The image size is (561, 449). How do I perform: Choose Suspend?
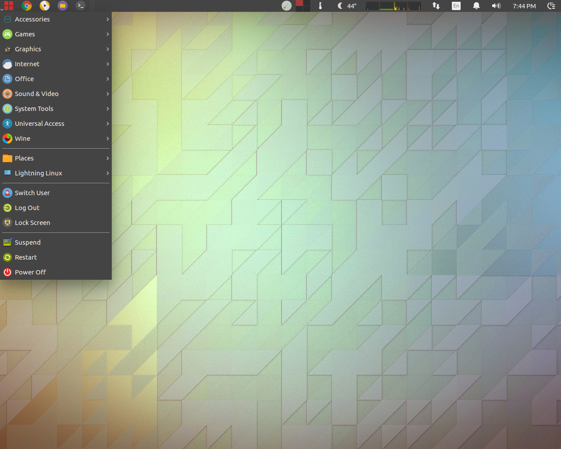tap(56, 242)
